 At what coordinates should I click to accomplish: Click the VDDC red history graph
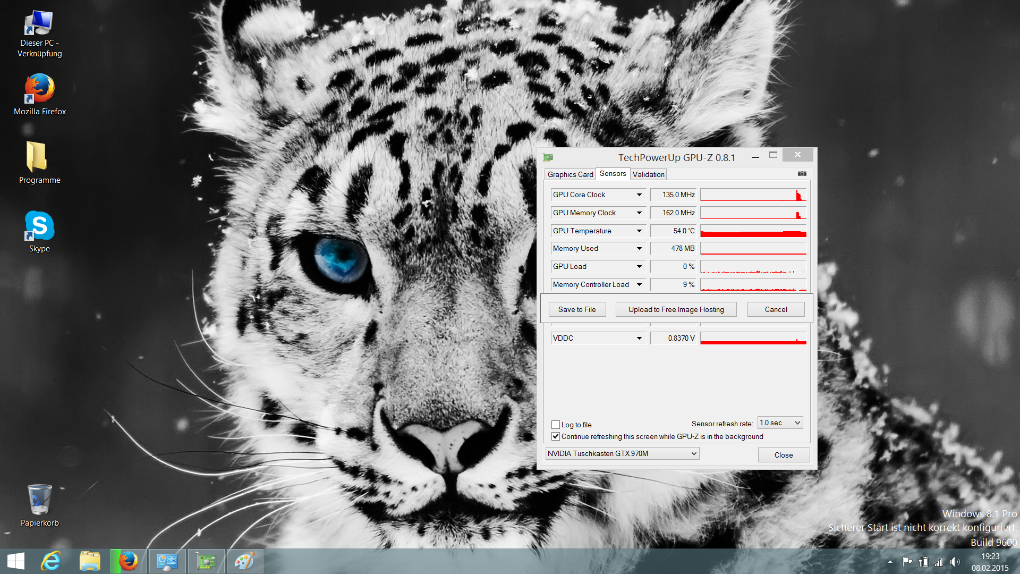pos(753,338)
